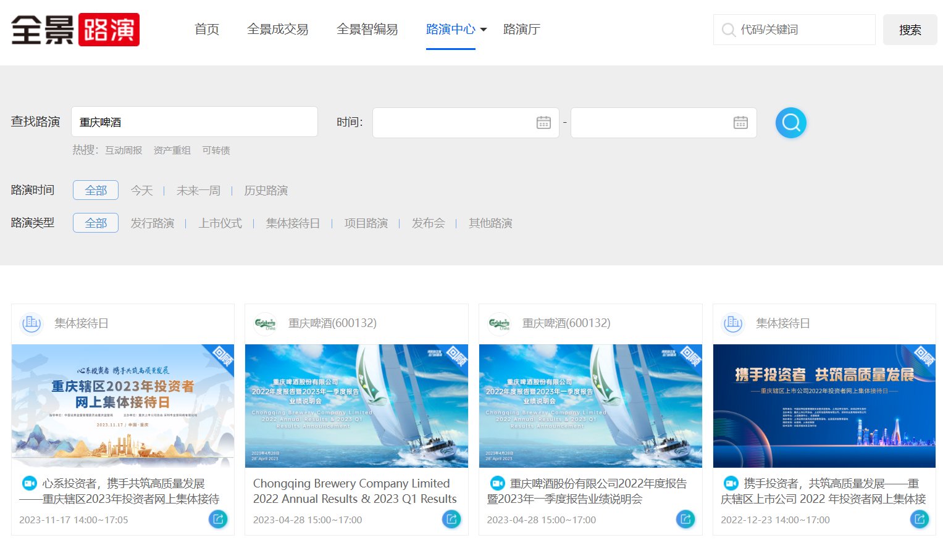Image resolution: width=943 pixels, height=543 pixels.
Task: Expand the 路演中心 dropdown arrow
Action: (x=484, y=30)
